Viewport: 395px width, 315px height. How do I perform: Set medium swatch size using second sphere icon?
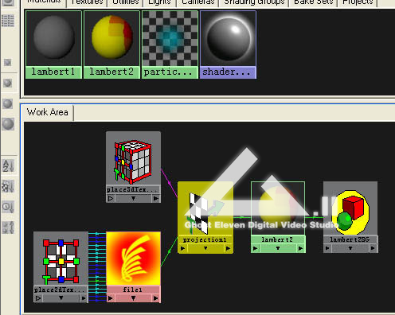click(8, 83)
